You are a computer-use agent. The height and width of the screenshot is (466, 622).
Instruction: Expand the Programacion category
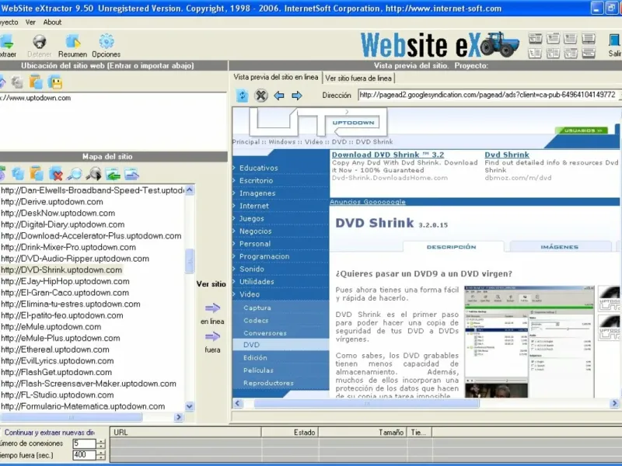click(264, 256)
